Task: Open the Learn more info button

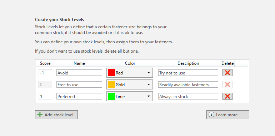Action: pyautogui.click(x=227, y=115)
